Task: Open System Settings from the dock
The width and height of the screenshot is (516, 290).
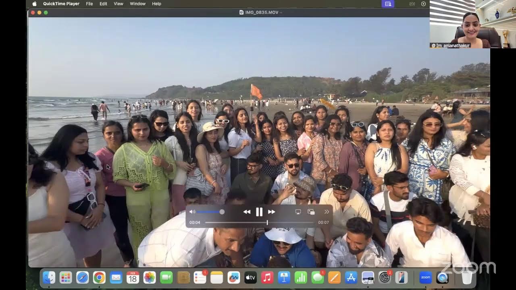Action: coord(385,277)
